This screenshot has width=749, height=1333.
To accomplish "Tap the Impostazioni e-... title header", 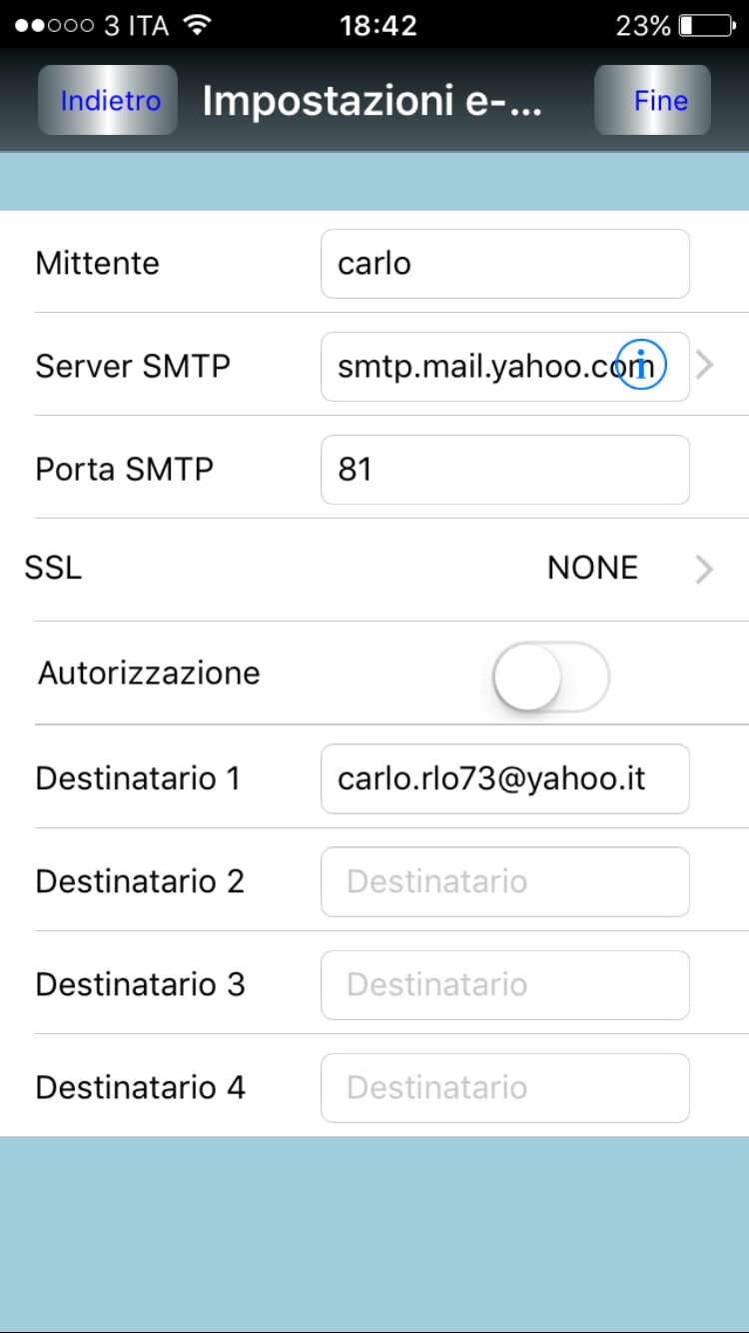I will coord(373,101).
